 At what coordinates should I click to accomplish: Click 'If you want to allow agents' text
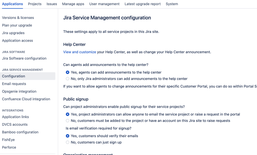[x=160, y=86]
